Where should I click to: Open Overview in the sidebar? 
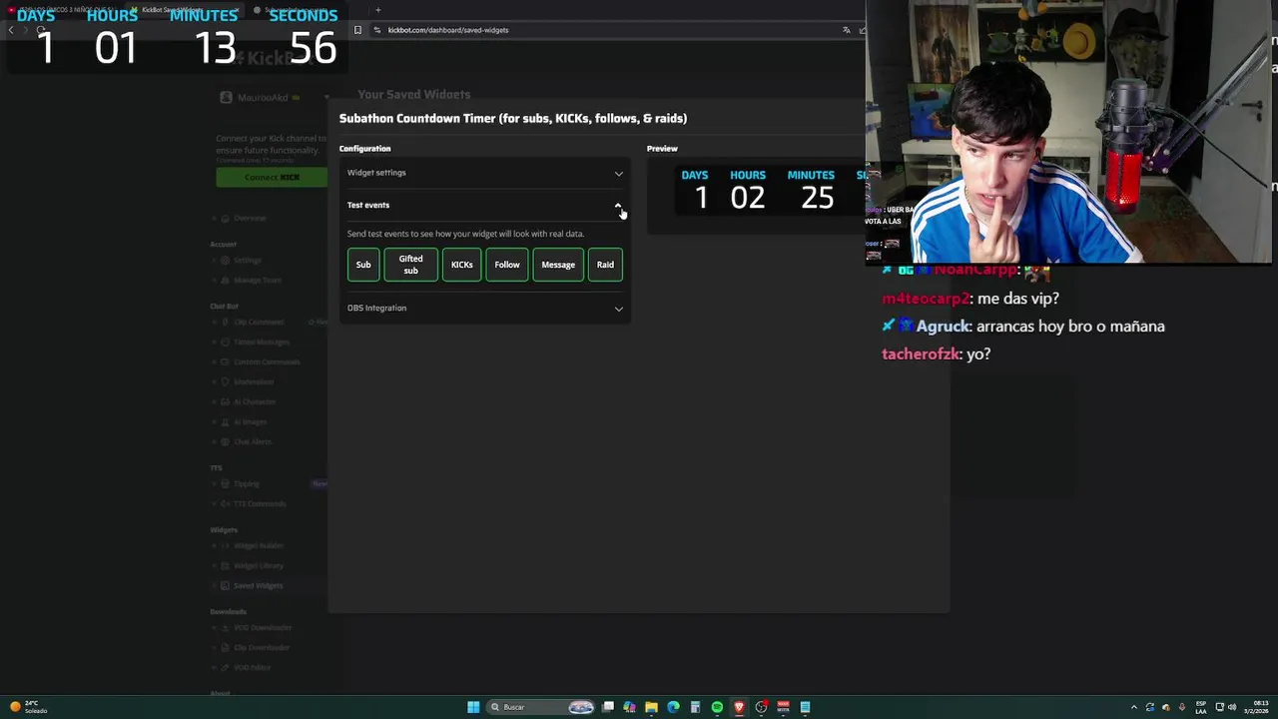[x=250, y=218]
